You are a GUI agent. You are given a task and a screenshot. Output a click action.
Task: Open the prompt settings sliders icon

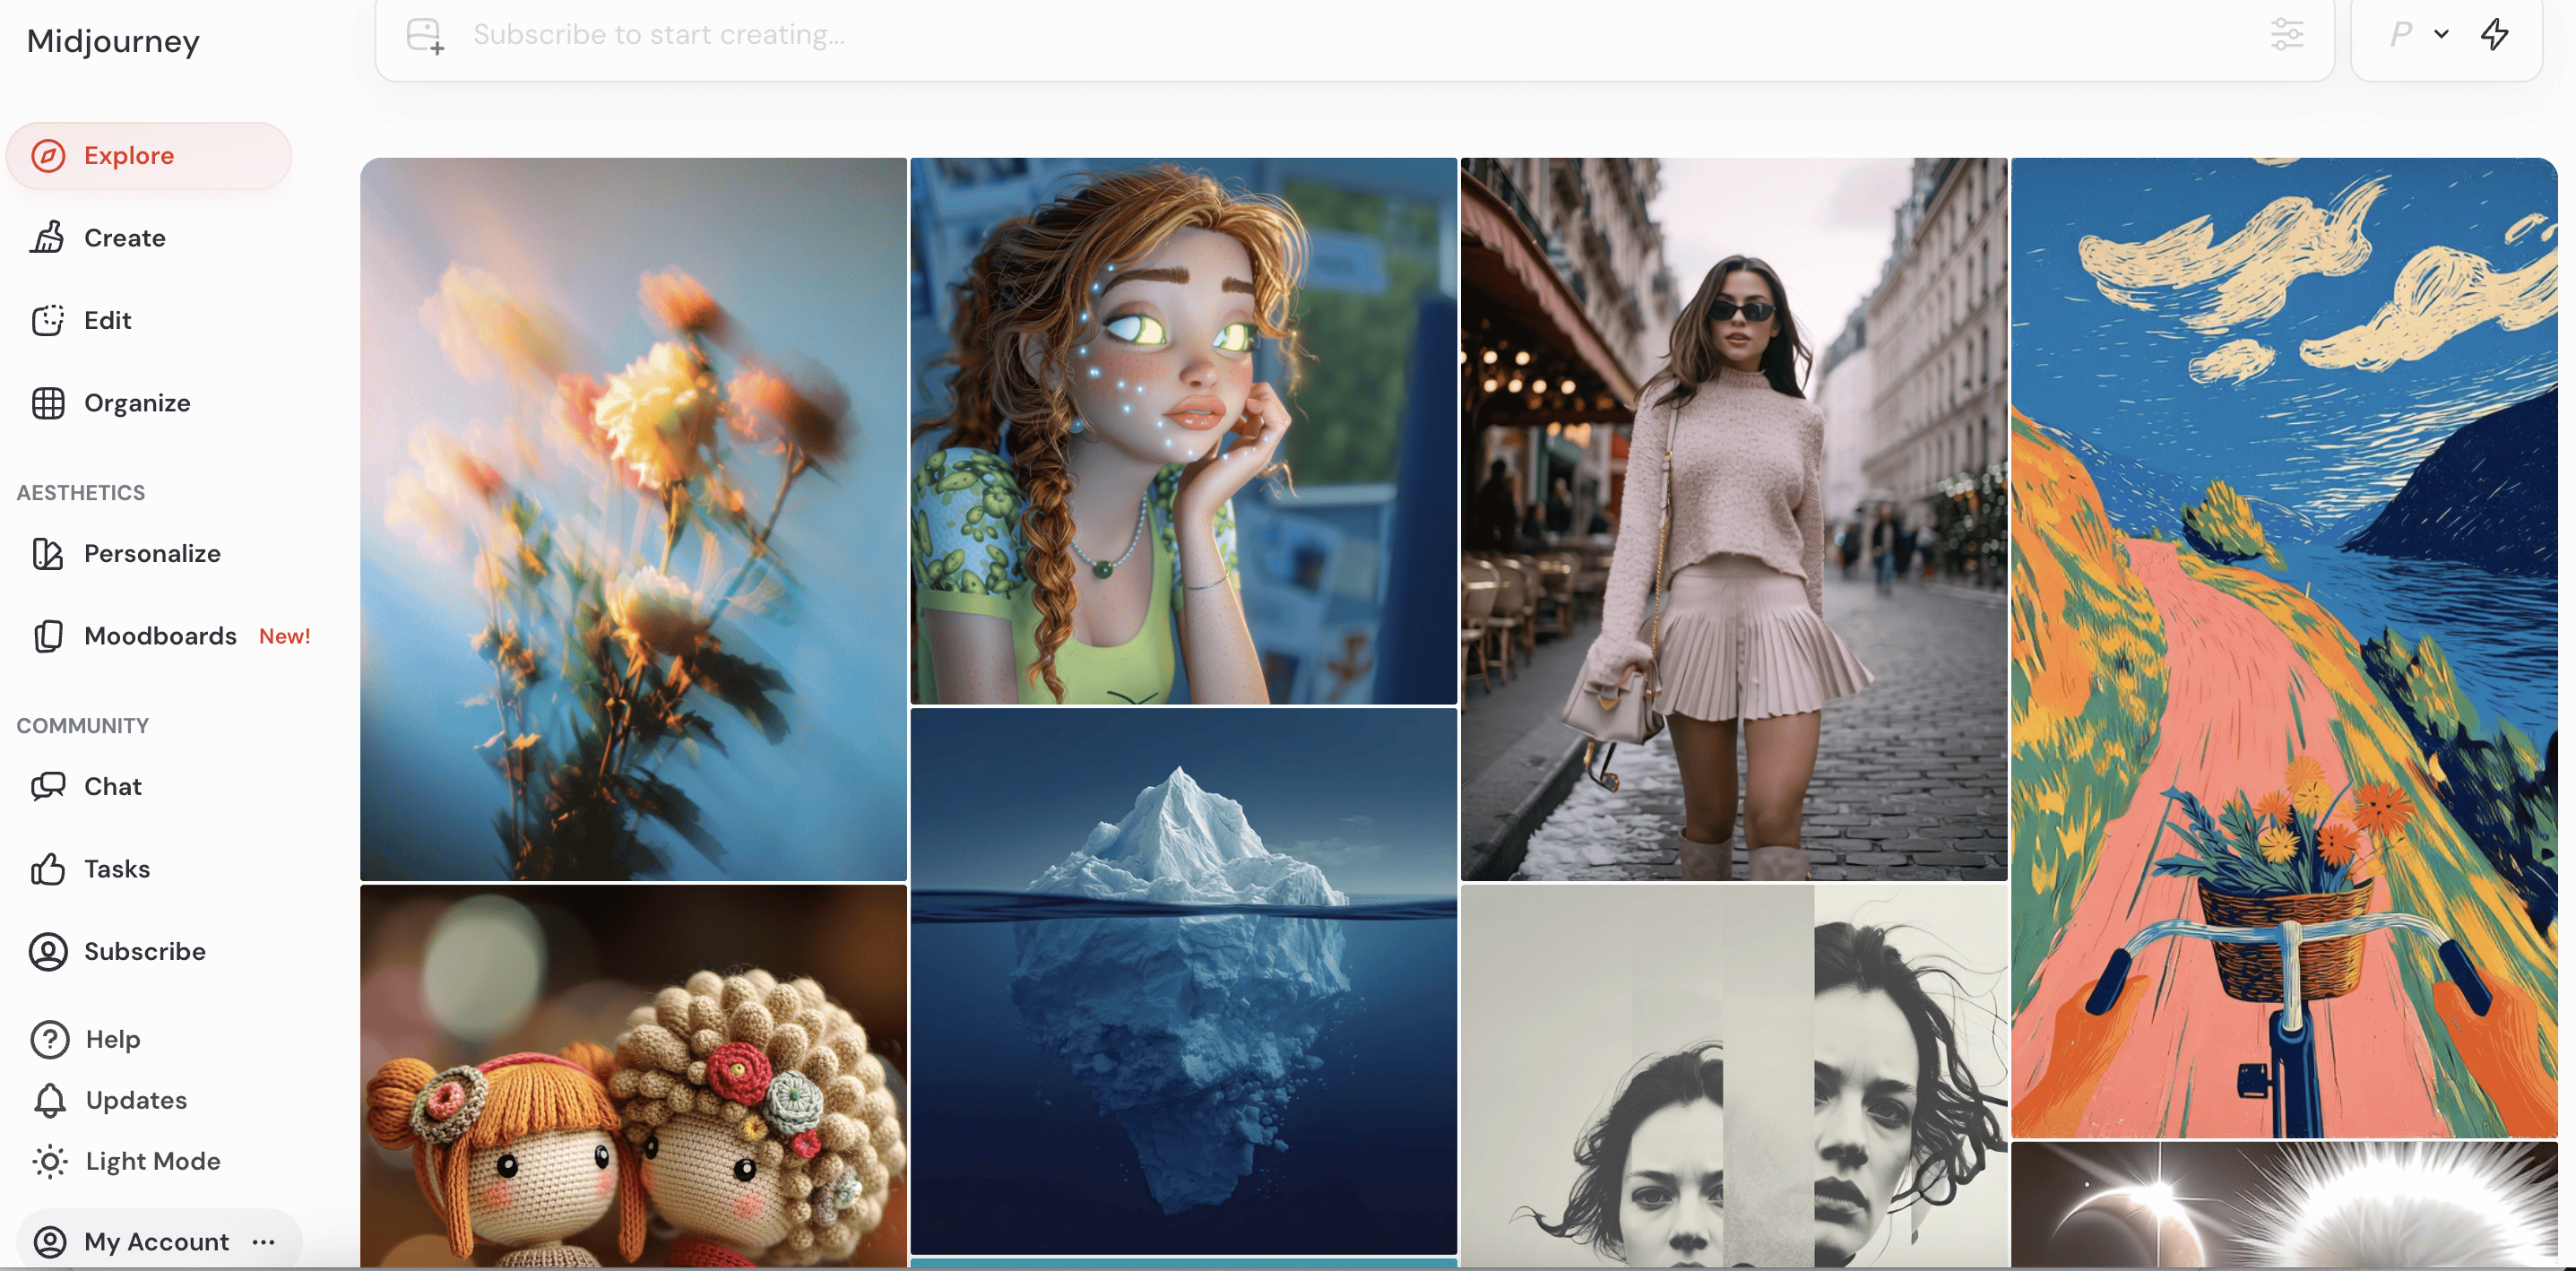click(2286, 34)
